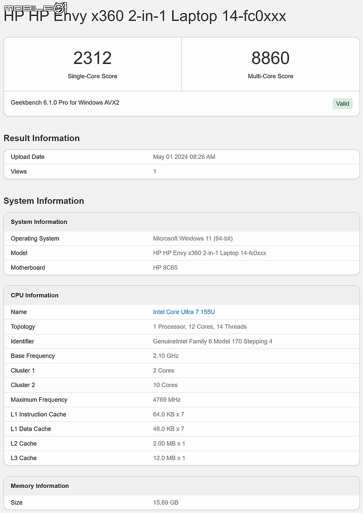Image resolution: width=363 pixels, height=513 pixels.
Task: Click the green Valid badge
Action: click(x=343, y=104)
